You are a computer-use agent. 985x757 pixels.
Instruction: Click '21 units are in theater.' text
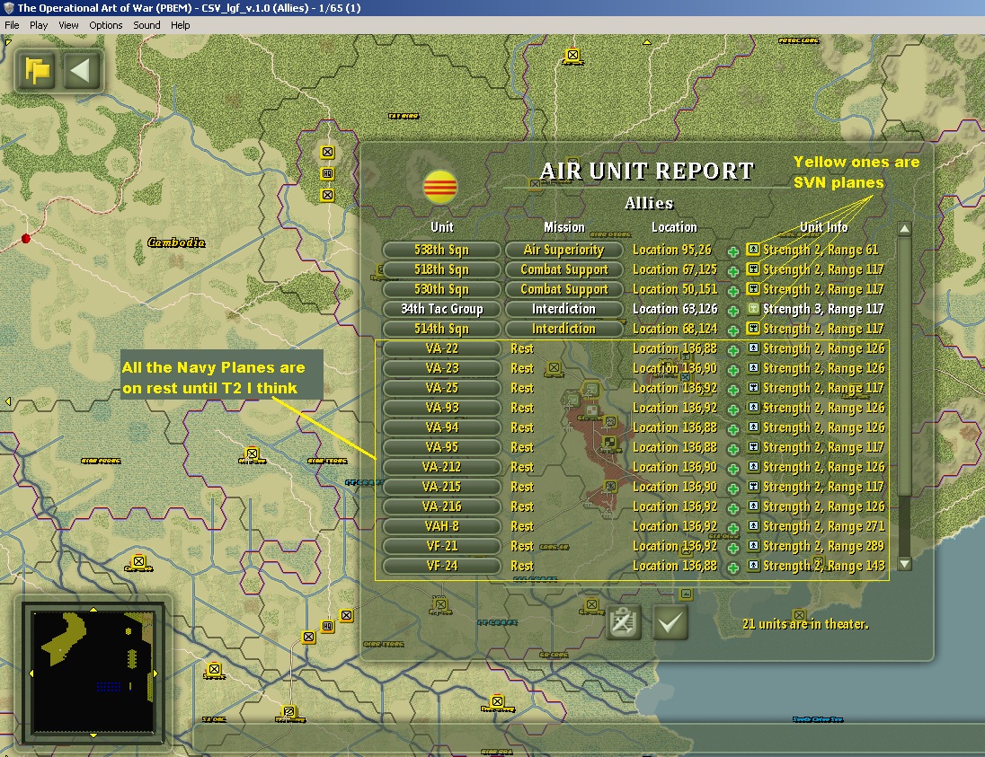click(805, 624)
